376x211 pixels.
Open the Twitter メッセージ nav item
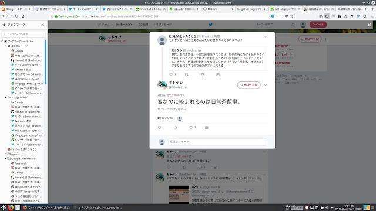pyautogui.click(x=163, y=25)
